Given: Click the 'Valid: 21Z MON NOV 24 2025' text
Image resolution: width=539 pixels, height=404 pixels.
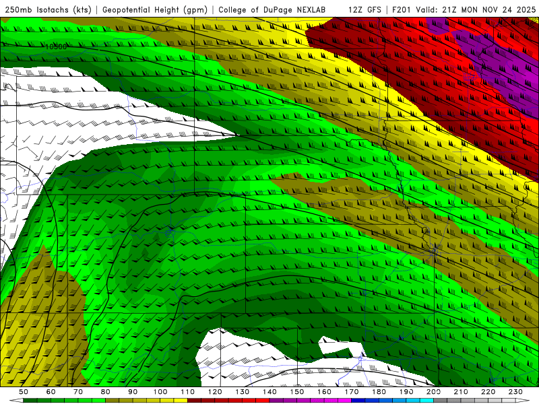Looking at the screenshot, I should [476, 9].
